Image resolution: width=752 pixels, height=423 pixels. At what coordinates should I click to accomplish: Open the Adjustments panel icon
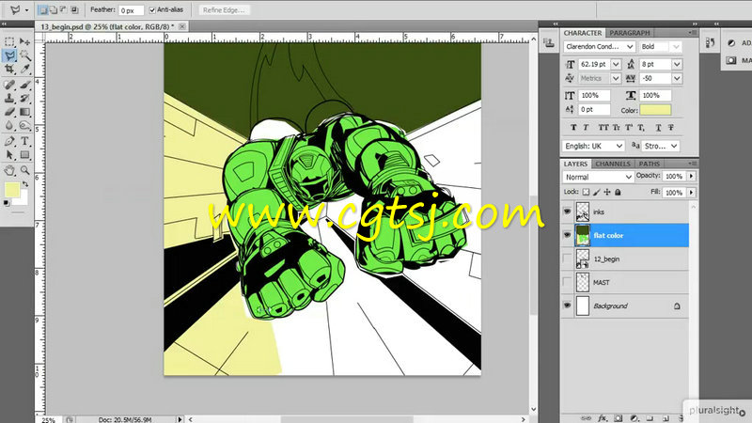(731, 42)
